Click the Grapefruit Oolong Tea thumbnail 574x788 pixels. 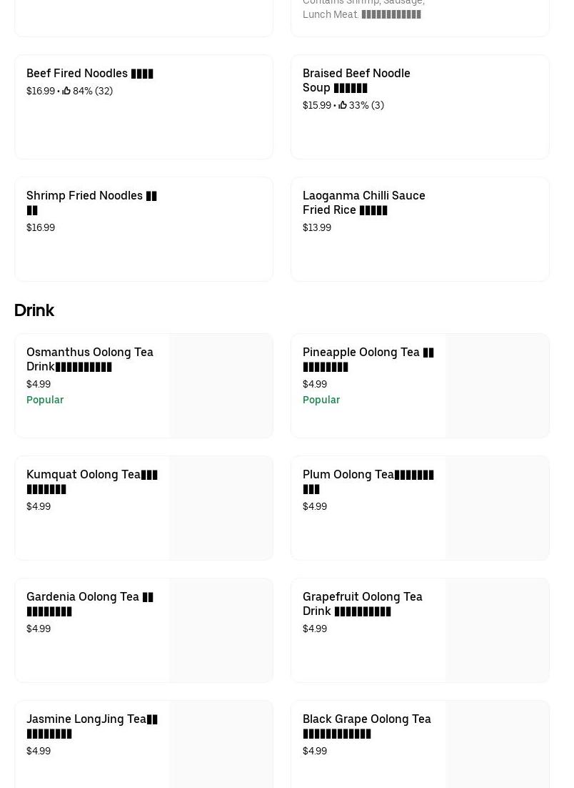coord(498,630)
